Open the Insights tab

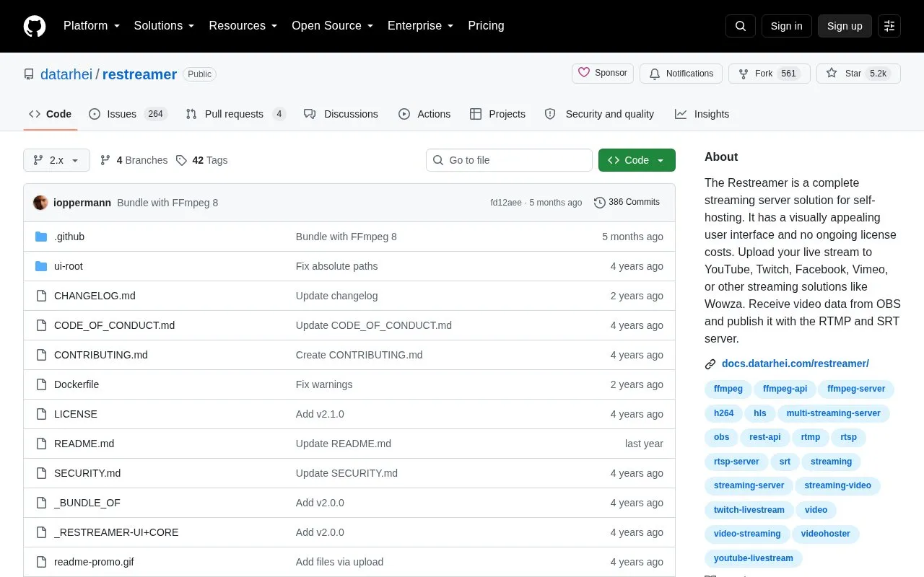702,114
